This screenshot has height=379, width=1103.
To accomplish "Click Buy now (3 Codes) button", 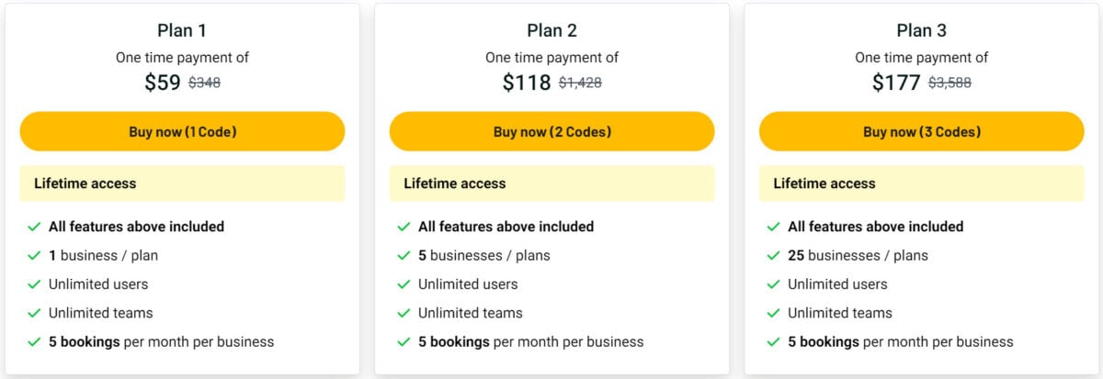I will pyautogui.click(x=921, y=131).
